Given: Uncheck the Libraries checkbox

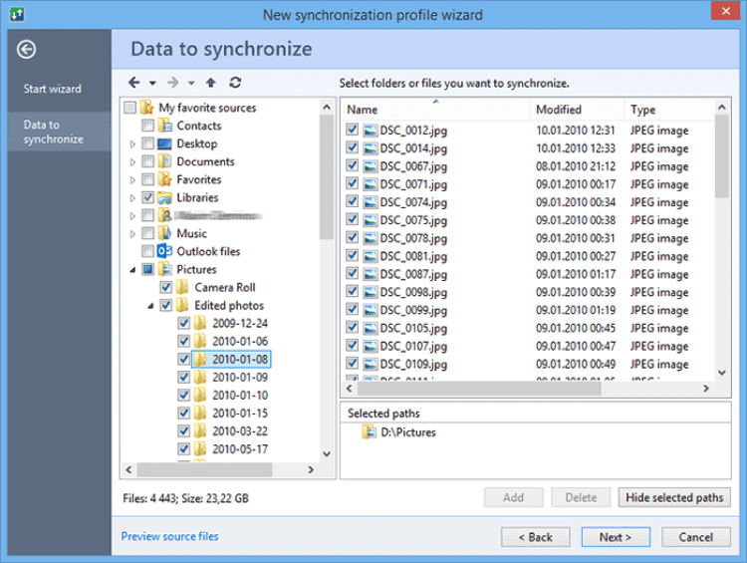Looking at the screenshot, I should point(147,197).
